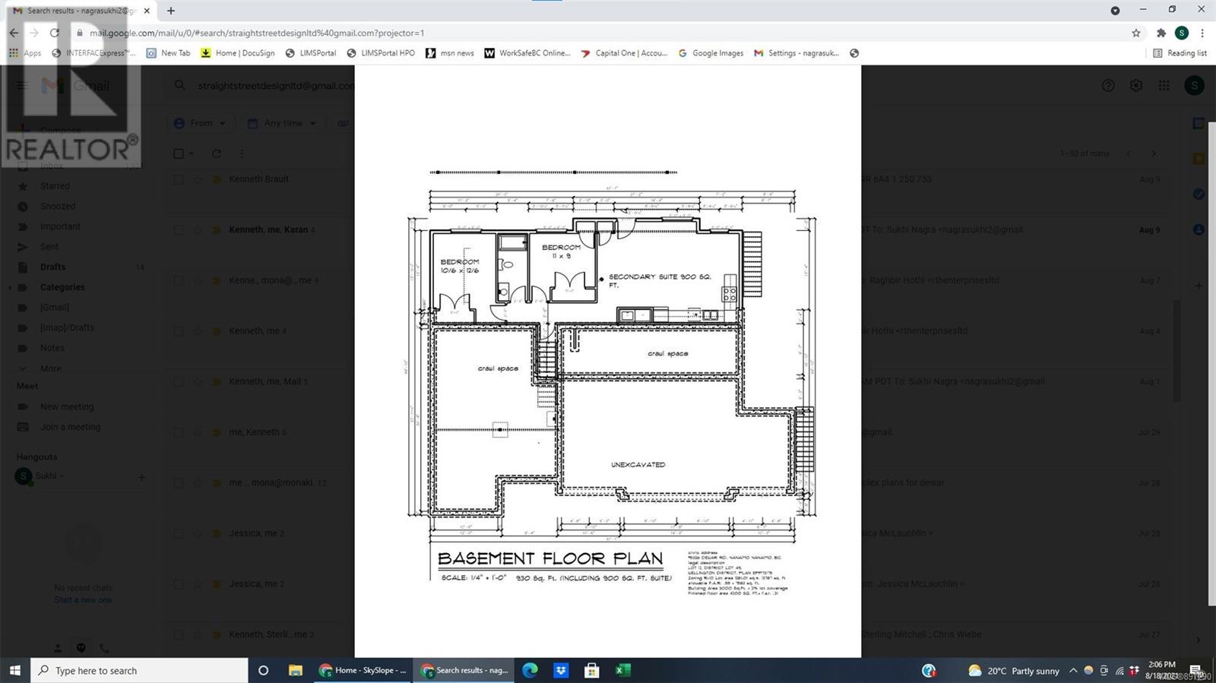Click Join a meeting in Meet
The height and width of the screenshot is (683, 1216).
click(x=70, y=427)
